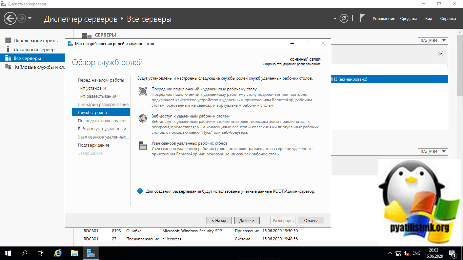463x260 pixels.
Task: Collapse the servers section with the chevron
Action: (x=441, y=53)
